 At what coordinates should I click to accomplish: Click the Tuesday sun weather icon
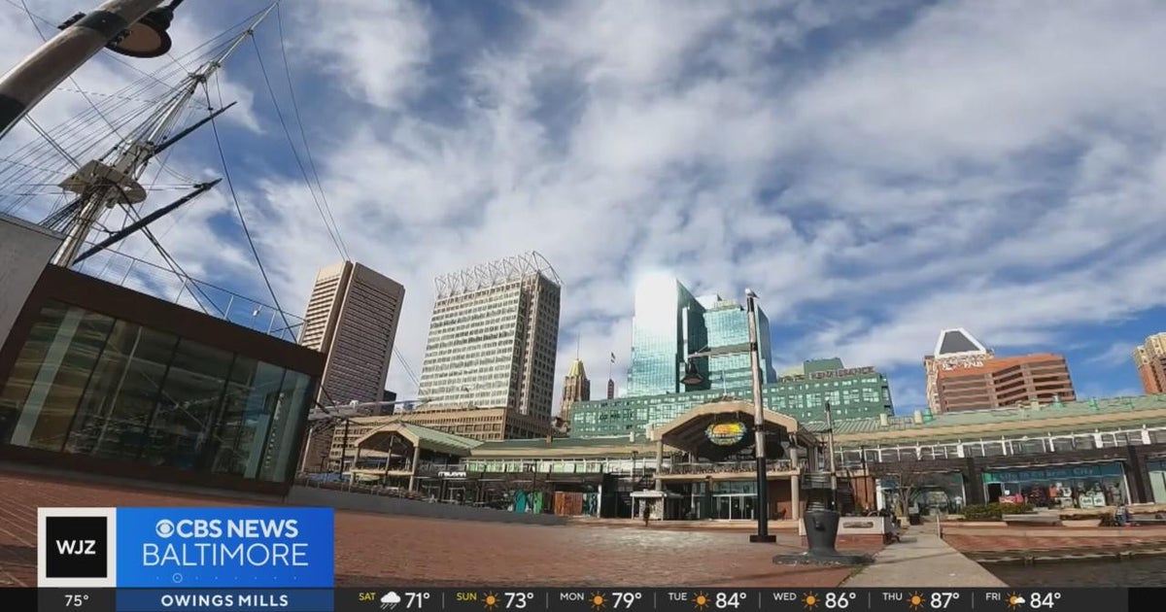(701, 600)
